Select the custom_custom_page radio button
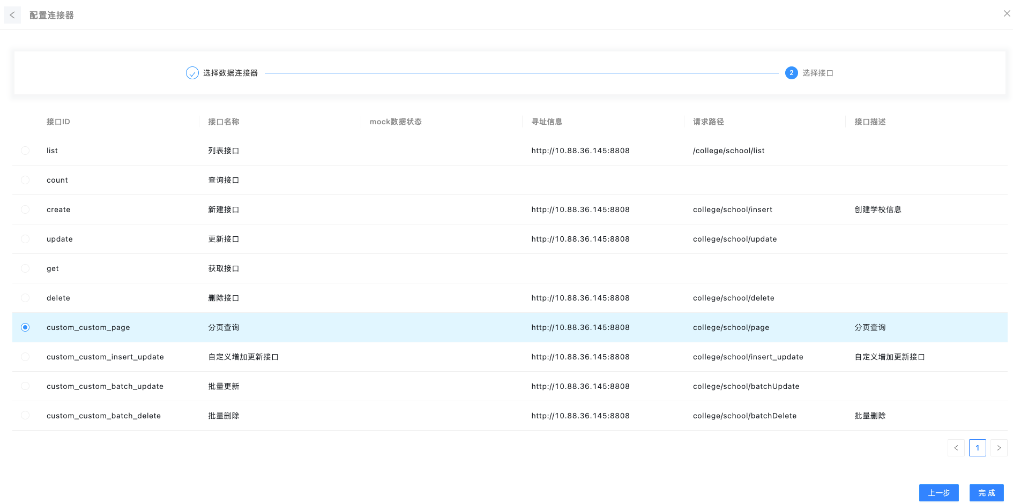The height and width of the screenshot is (503, 1013). (x=25, y=327)
